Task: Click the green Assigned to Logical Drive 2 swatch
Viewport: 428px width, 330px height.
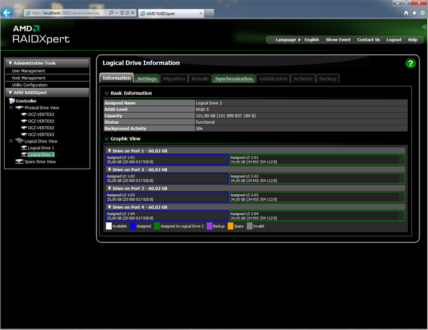Action: pyautogui.click(x=157, y=226)
